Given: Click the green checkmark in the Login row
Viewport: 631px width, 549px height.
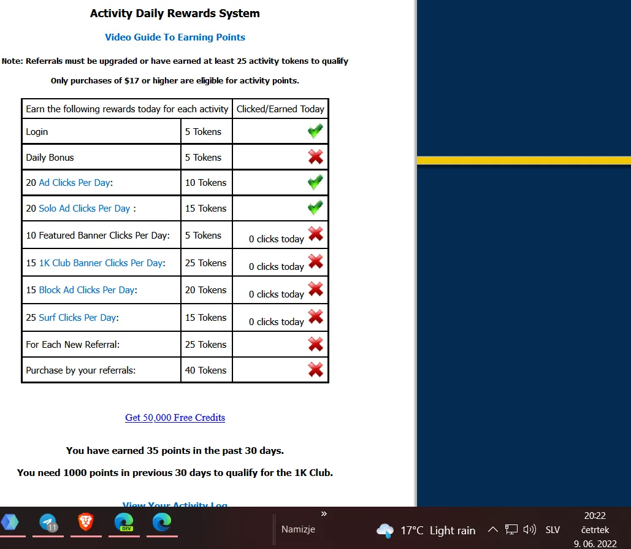Looking at the screenshot, I should [315, 131].
